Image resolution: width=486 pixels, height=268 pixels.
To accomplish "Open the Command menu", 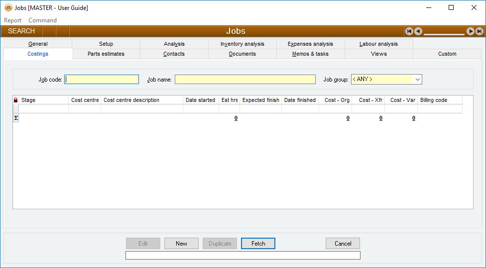I will pyautogui.click(x=42, y=20).
